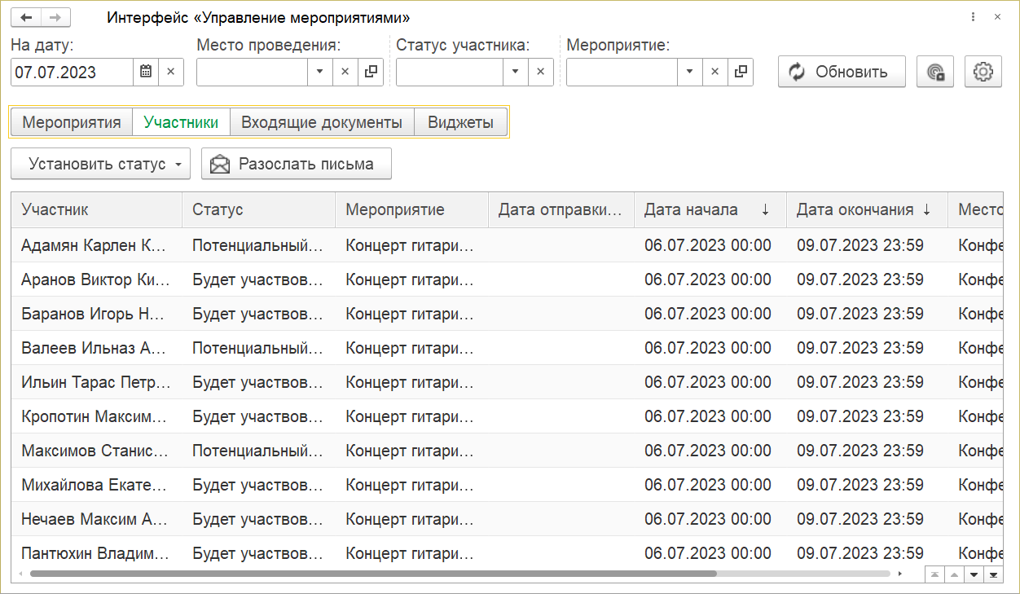Clear the 'Статус участника' field
This screenshot has width=1020, height=594.
point(540,72)
